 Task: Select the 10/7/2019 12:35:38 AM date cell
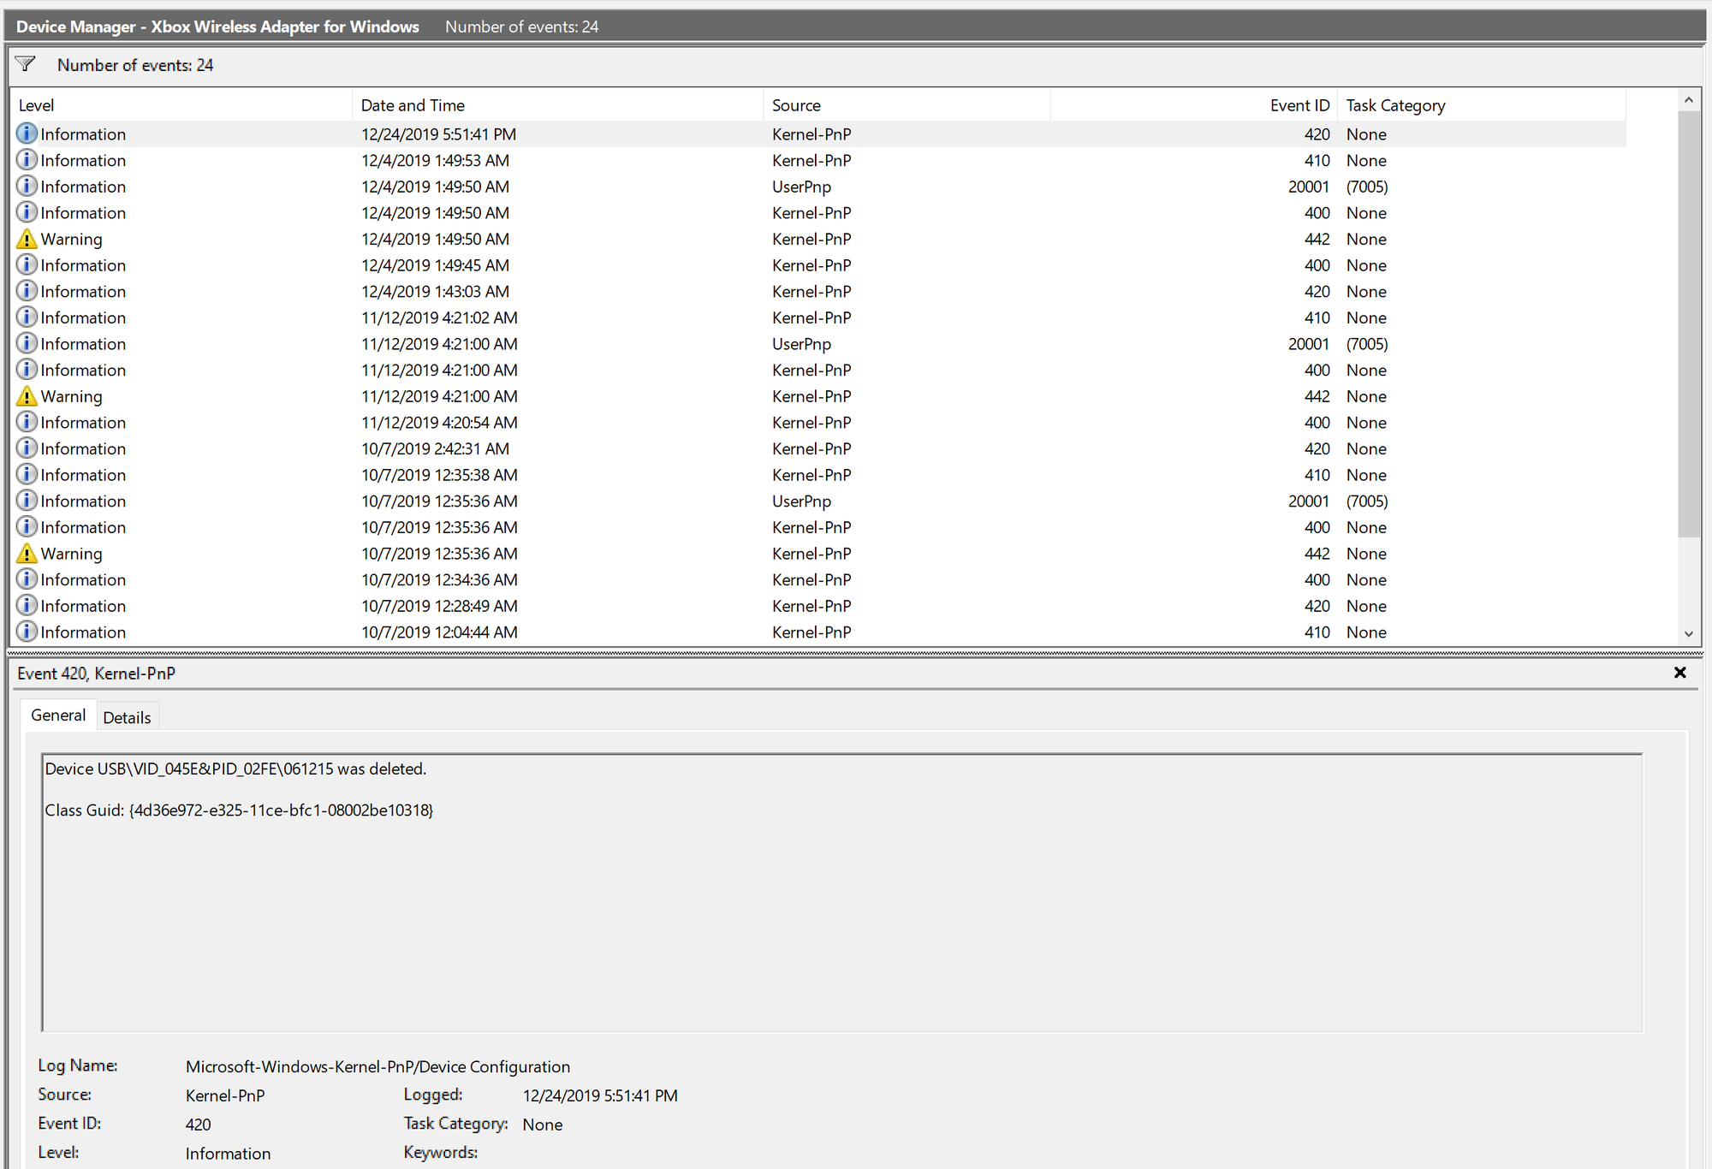(x=439, y=475)
